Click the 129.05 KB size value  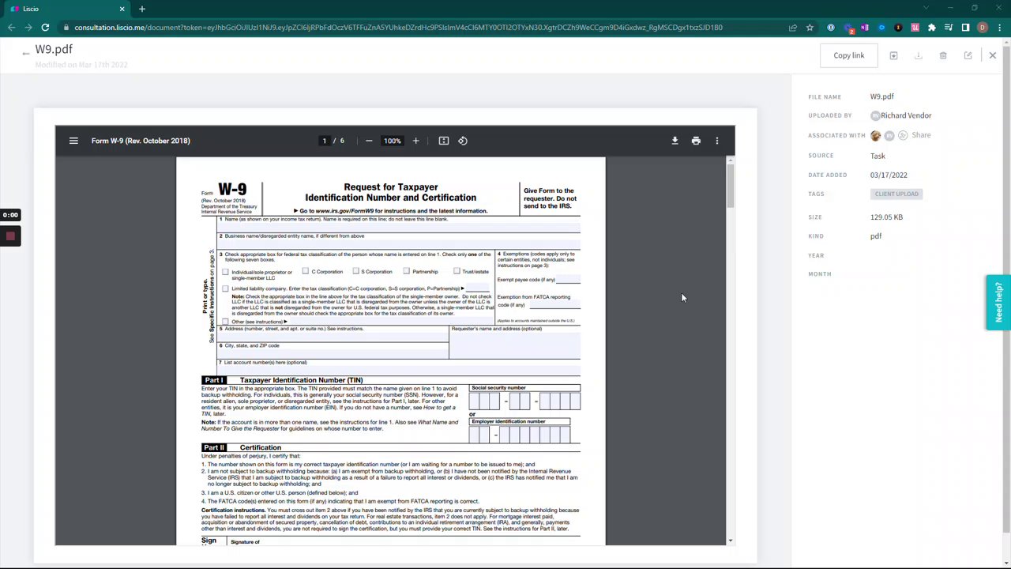click(x=886, y=217)
